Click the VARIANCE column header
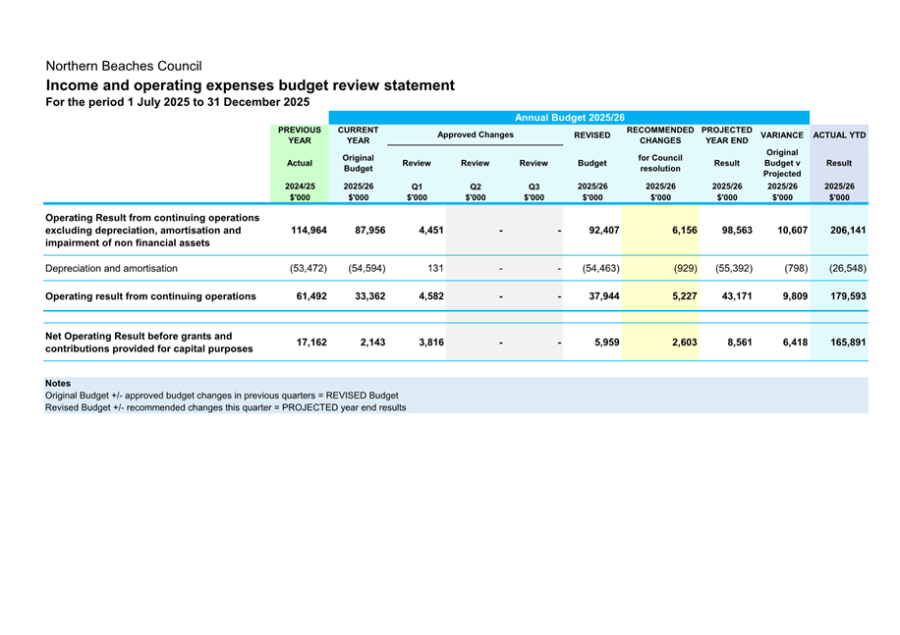900x635 pixels. pos(782,135)
